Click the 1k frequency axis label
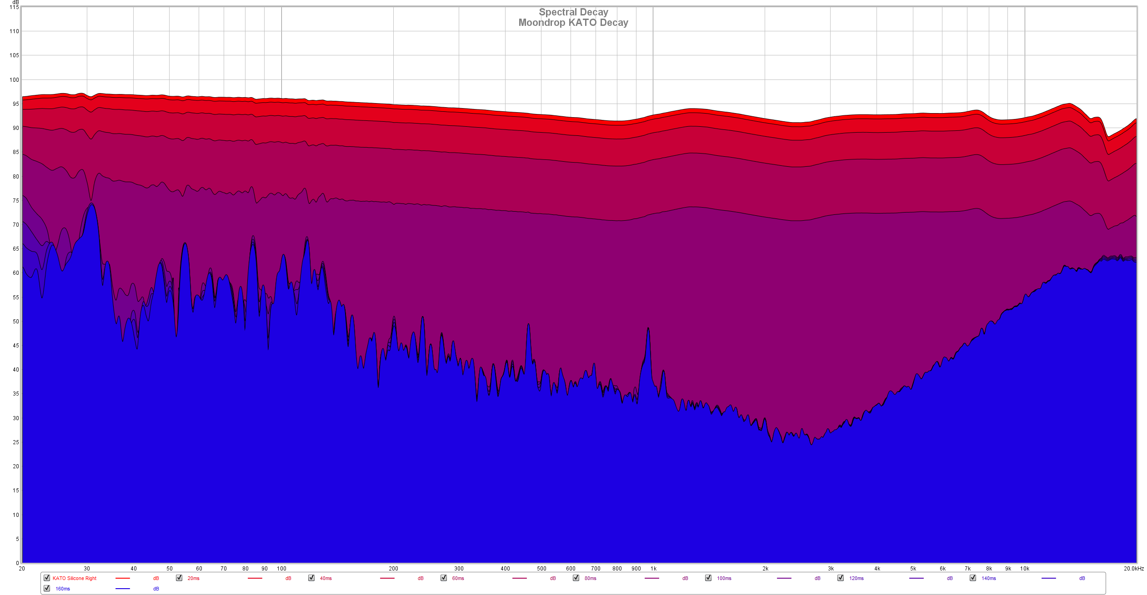Screen dimensions: 1147x595 pos(653,569)
